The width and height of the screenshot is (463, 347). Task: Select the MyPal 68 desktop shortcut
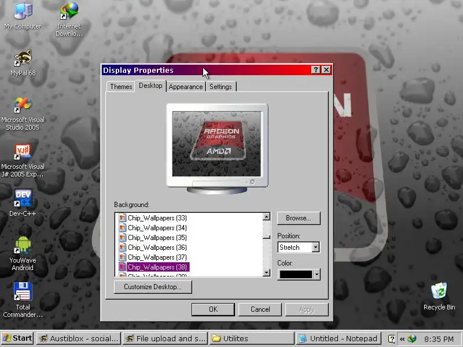[x=23, y=62]
